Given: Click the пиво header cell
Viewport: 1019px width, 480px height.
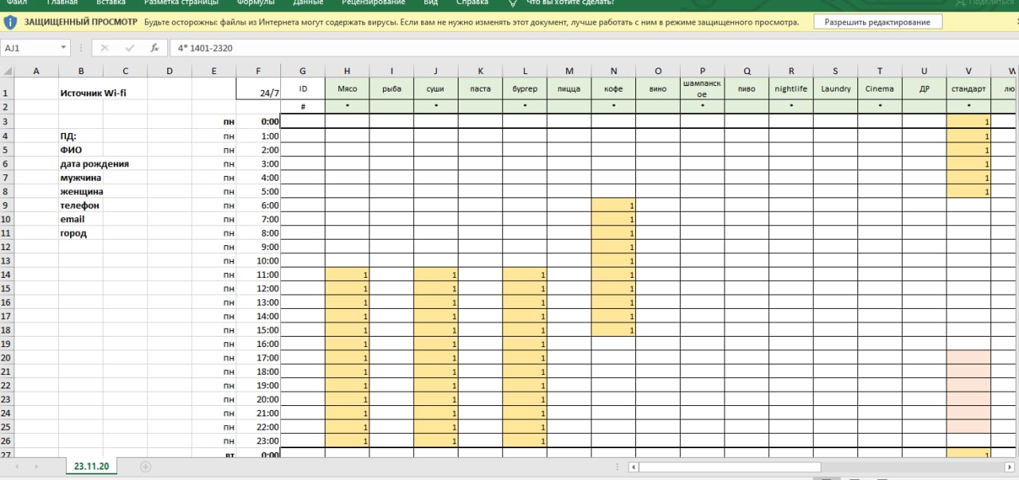Looking at the screenshot, I should [x=747, y=88].
